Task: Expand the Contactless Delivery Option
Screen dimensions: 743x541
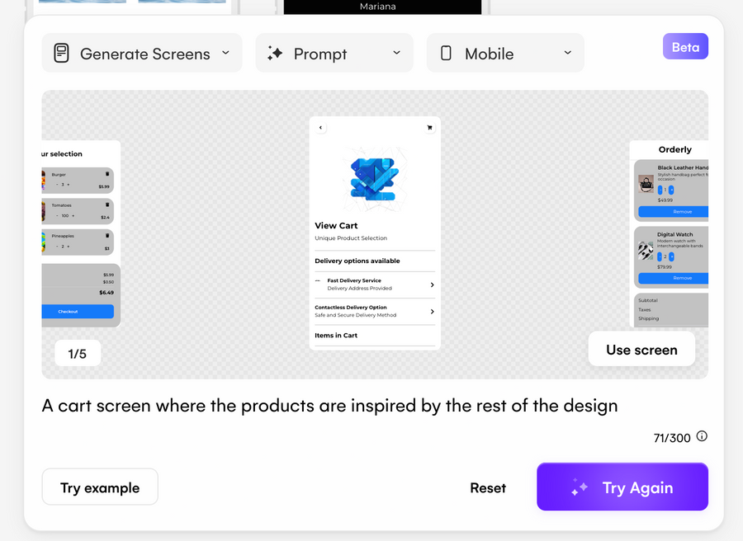Action: tap(432, 311)
